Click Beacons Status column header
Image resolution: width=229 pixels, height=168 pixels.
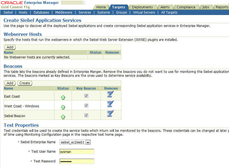tap(63, 88)
